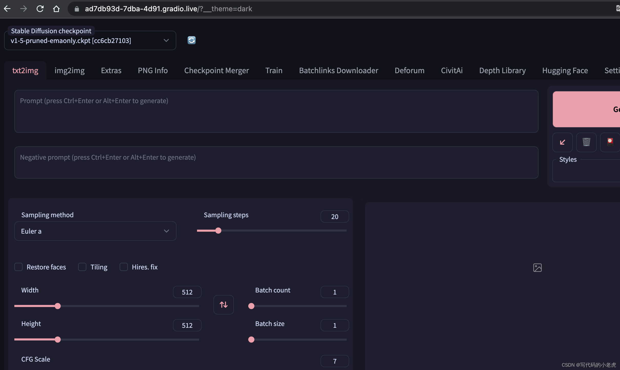Screen dimensions: 620x370
Task: Click the image placeholder in output area
Action: coord(537,268)
